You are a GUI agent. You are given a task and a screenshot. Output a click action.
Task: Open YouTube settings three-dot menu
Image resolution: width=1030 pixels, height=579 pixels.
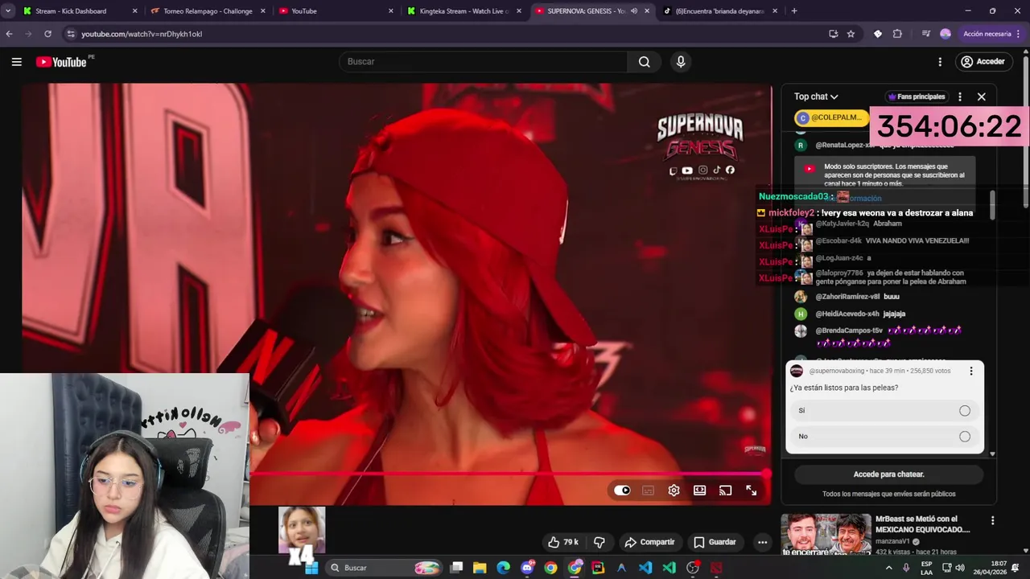click(x=940, y=62)
